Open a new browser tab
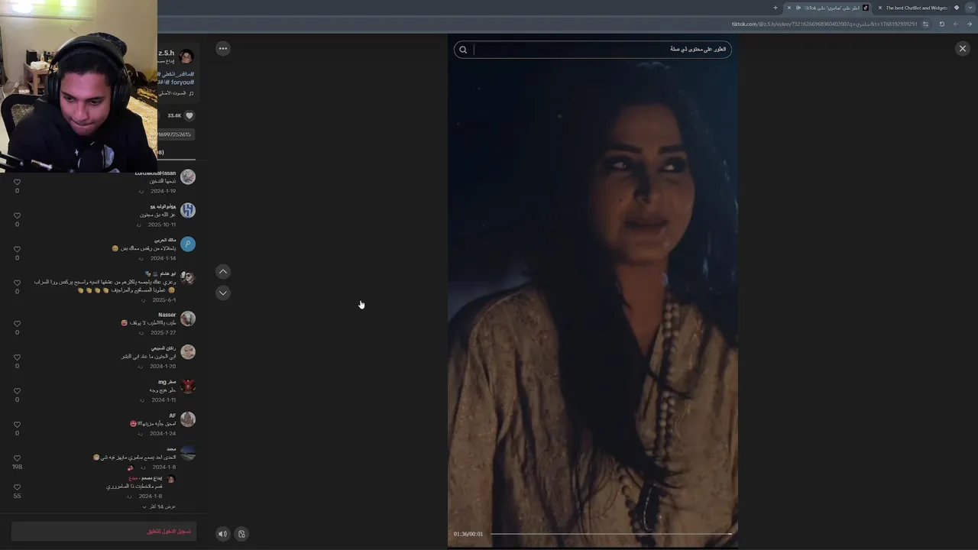 [x=776, y=8]
